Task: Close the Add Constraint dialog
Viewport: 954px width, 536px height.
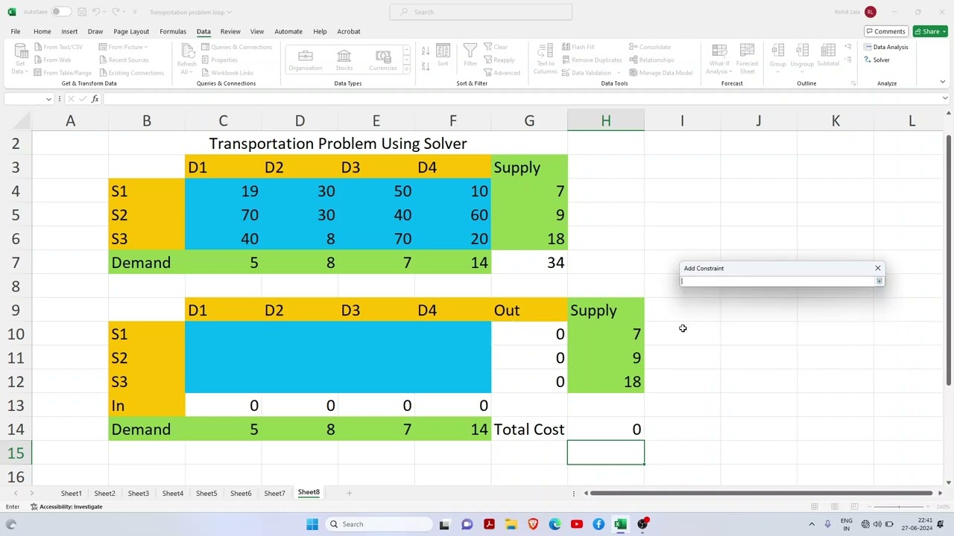Action: tap(877, 268)
